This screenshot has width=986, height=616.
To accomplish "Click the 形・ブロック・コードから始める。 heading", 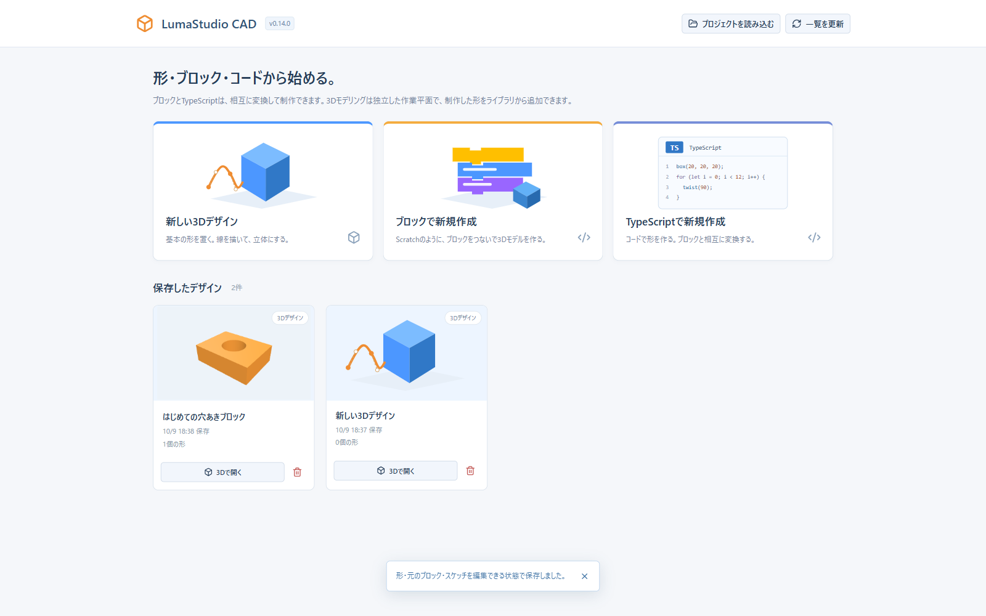I will [245, 78].
